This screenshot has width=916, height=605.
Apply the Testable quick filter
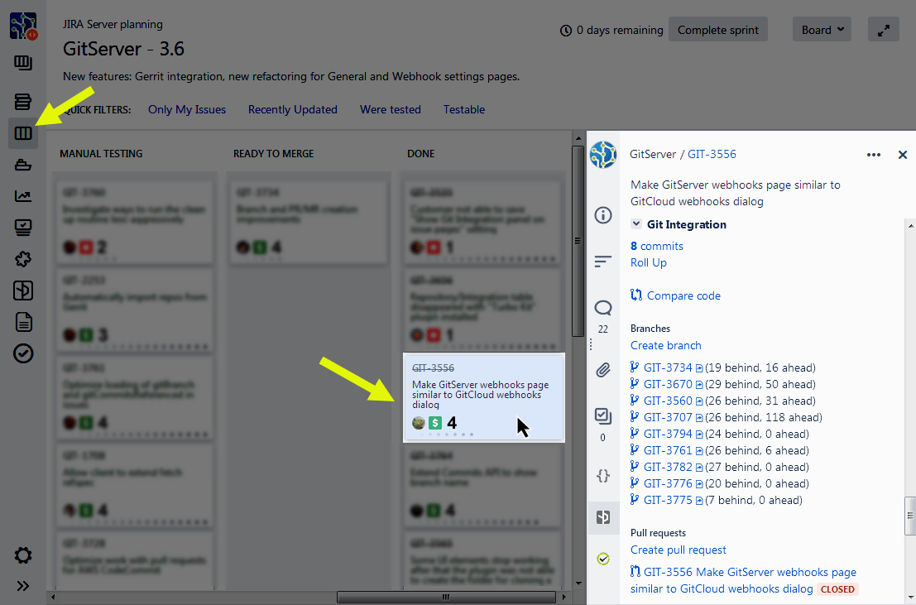coord(464,109)
